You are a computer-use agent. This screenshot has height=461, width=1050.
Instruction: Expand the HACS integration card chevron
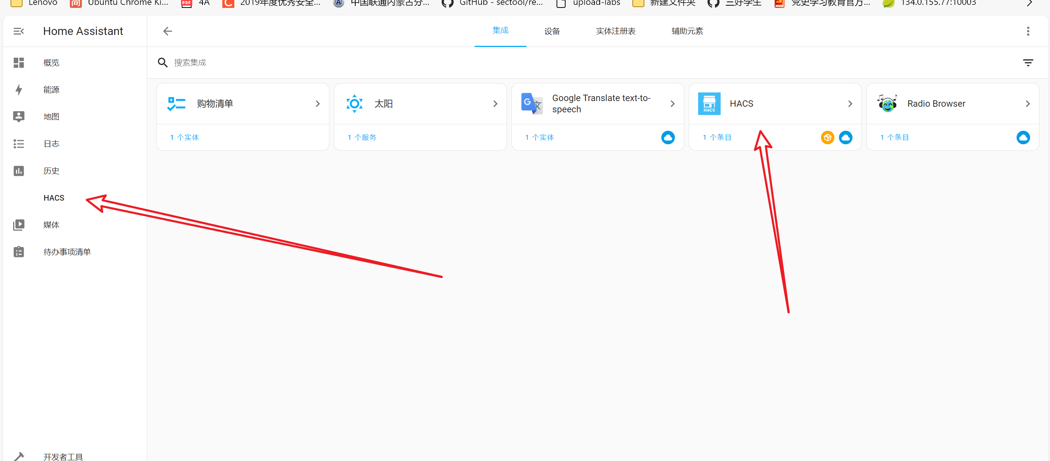850,104
